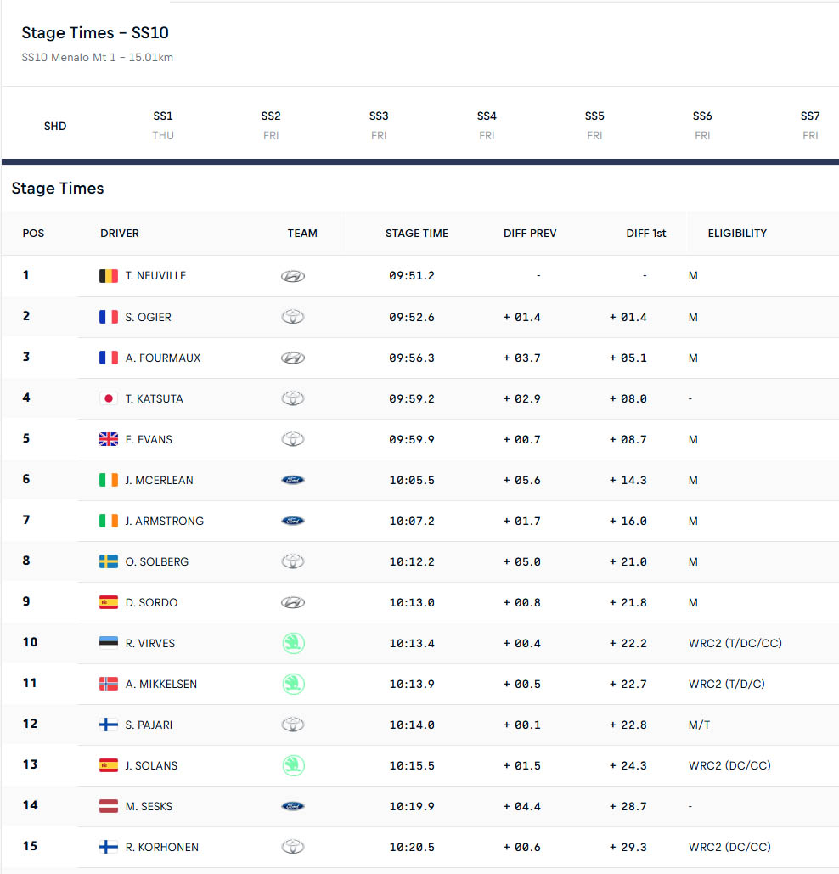This screenshot has width=839, height=874.
Task: Switch to the SS1 THU stage tab
Action: click(x=163, y=126)
